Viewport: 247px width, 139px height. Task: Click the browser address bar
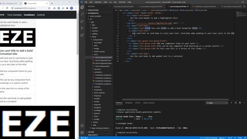click(x=31, y=8)
